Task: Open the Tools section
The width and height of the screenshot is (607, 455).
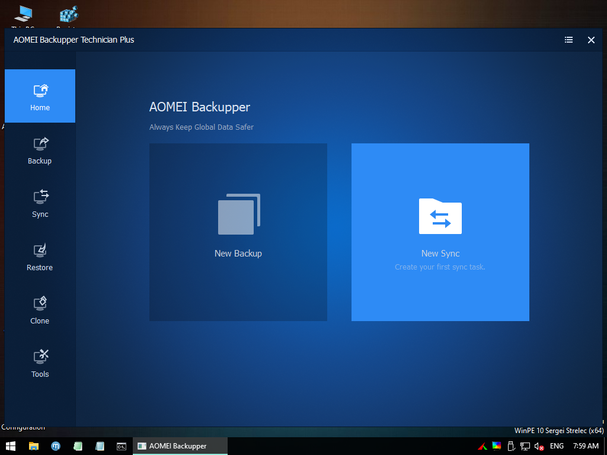Action: 40,364
